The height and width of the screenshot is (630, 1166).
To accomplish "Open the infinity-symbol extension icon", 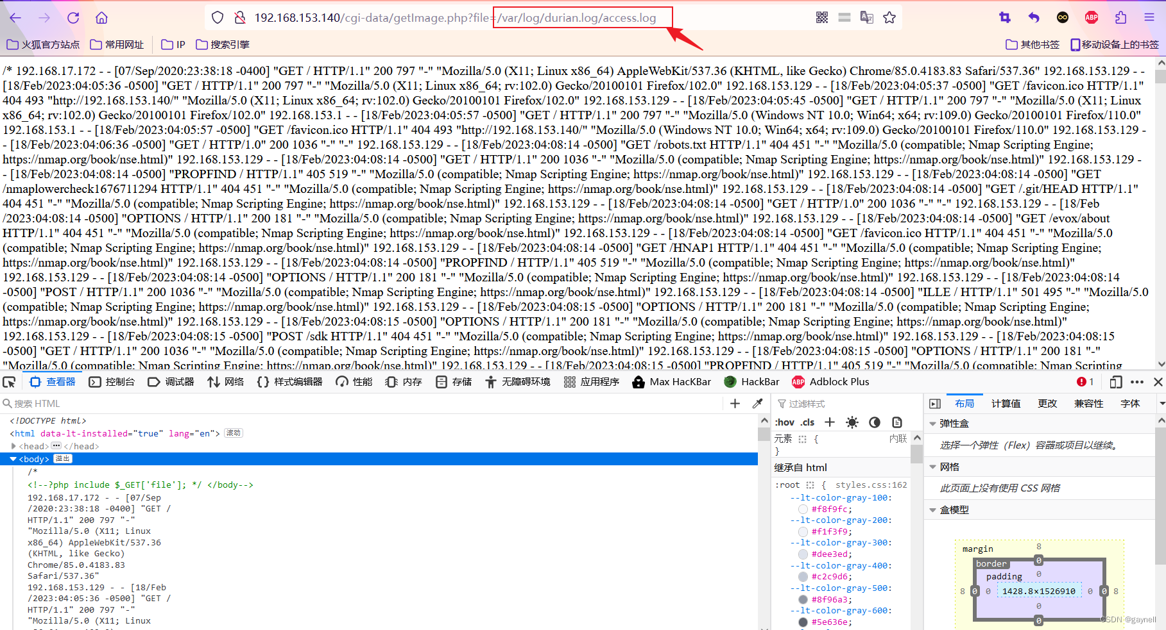I will click(1063, 18).
